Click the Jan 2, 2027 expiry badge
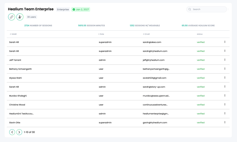 pyautogui.click(x=81, y=10)
